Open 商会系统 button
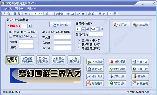Image resolution: width=157 pixels, height=95 pixels. tap(140, 83)
